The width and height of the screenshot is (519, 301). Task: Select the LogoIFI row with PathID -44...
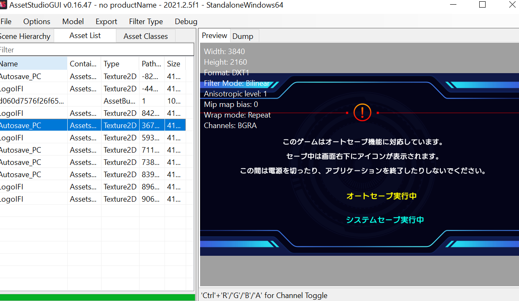click(x=93, y=89)
